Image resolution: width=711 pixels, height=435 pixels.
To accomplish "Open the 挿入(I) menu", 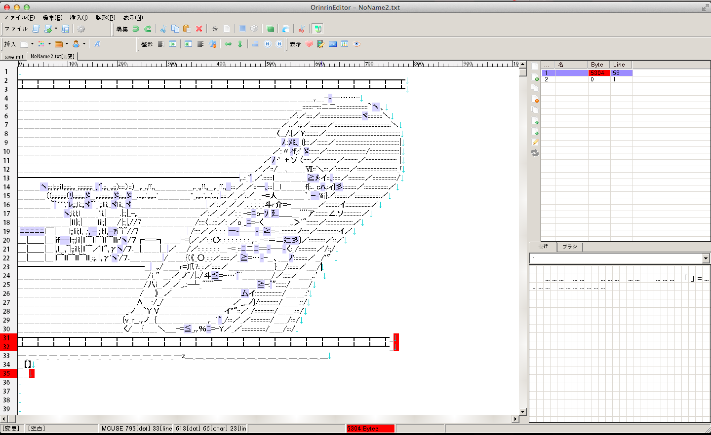I will 79,18.
